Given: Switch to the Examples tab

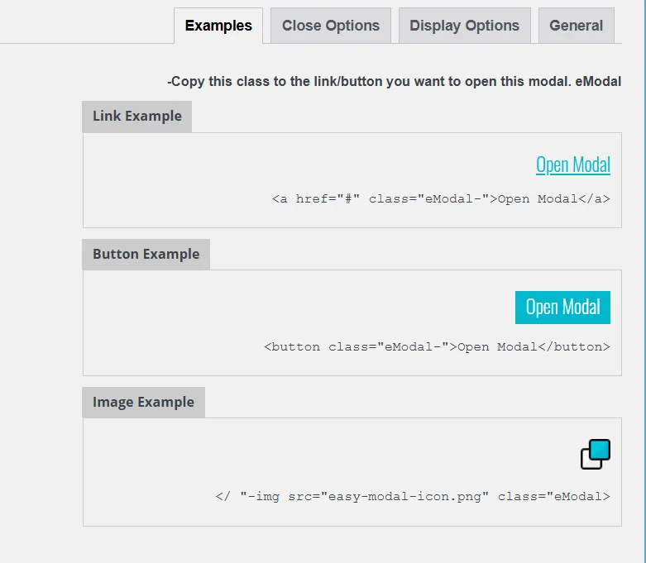Looking at the screenshot, I should (218, 26).
